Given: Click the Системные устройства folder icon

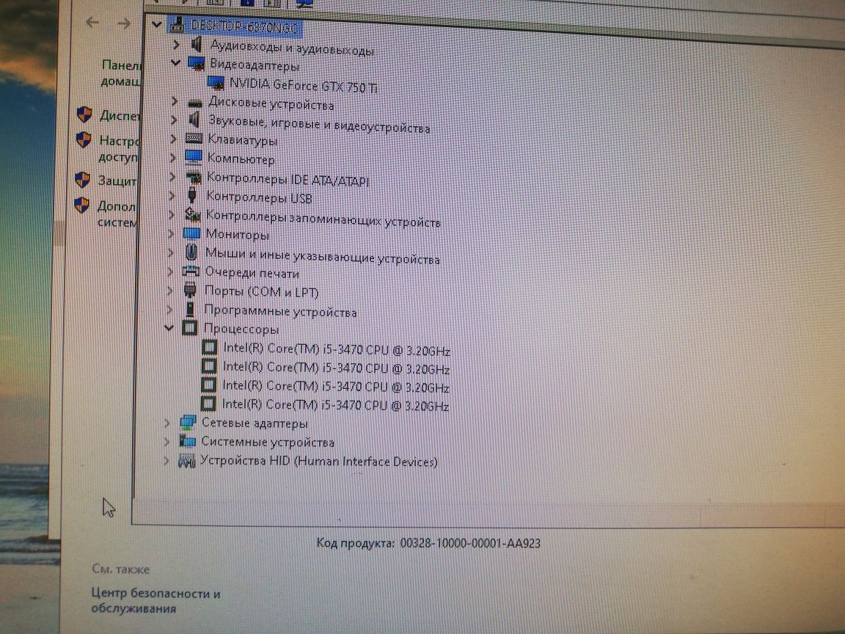Looking at the screenshot, I should tap(187, 442).
